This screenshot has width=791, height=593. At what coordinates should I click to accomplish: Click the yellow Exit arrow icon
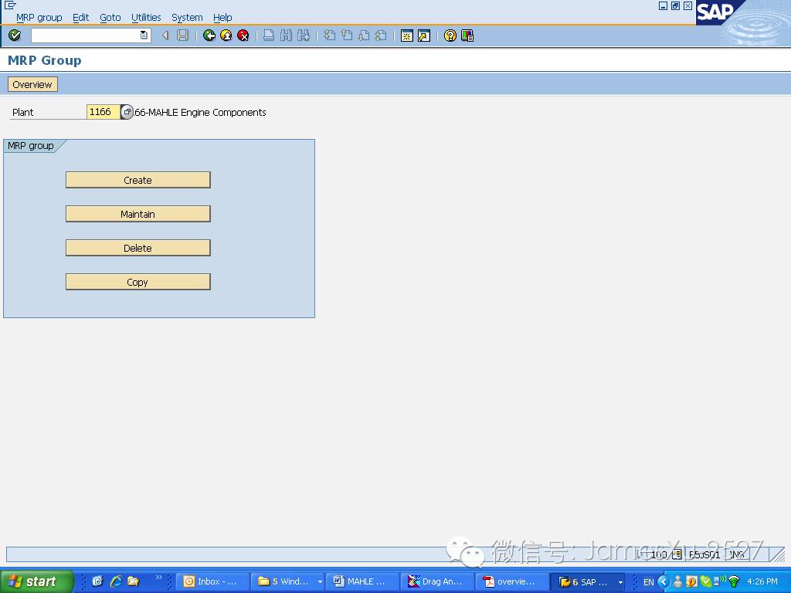(x=226, y=36)
